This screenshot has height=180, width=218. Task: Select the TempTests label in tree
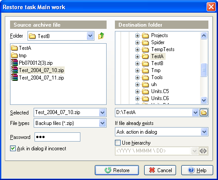[x=163, y=49]
